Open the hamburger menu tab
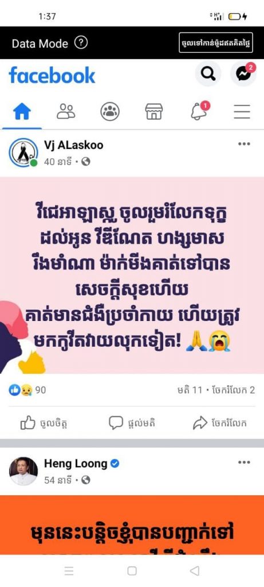The height and width of the screenshot is (587, 264). [x=242, y=112]
